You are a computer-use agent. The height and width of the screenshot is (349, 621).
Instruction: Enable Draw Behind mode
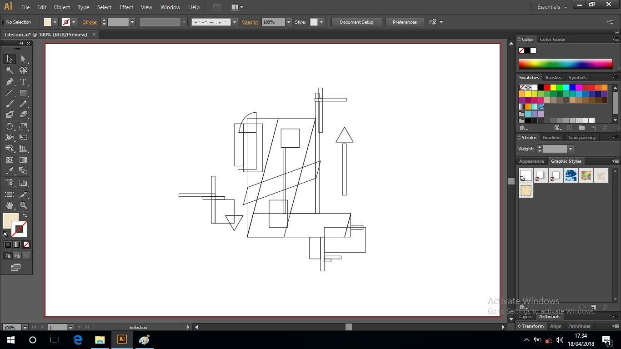click(17, 256)
